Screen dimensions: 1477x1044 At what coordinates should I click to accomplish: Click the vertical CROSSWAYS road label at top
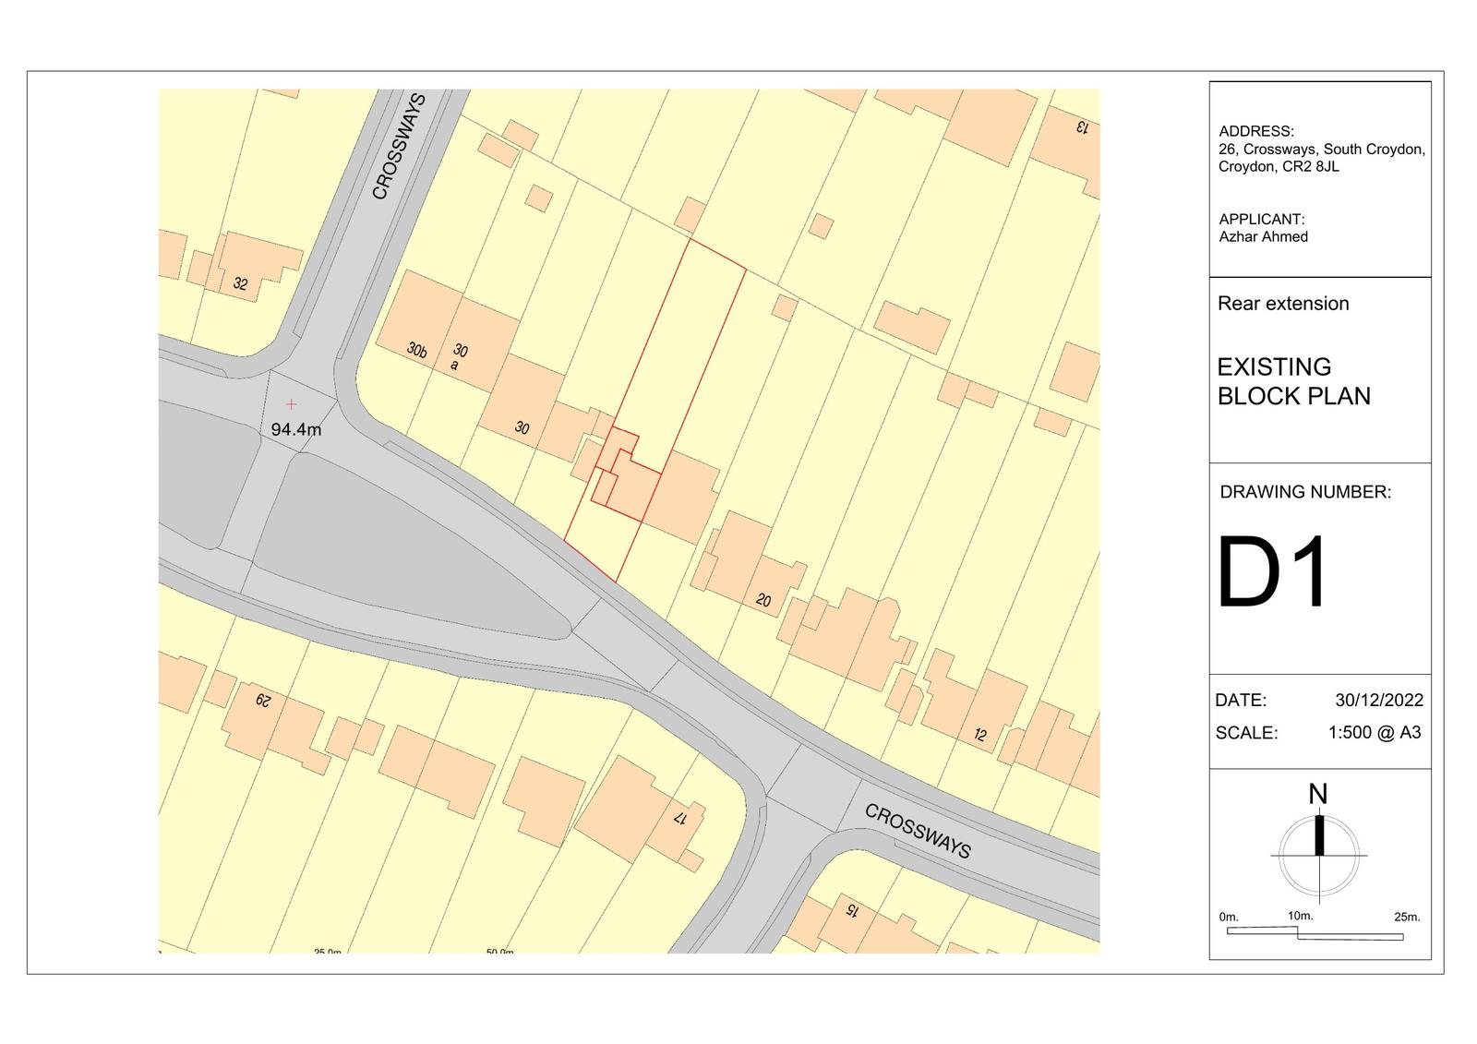click(399, 146)
